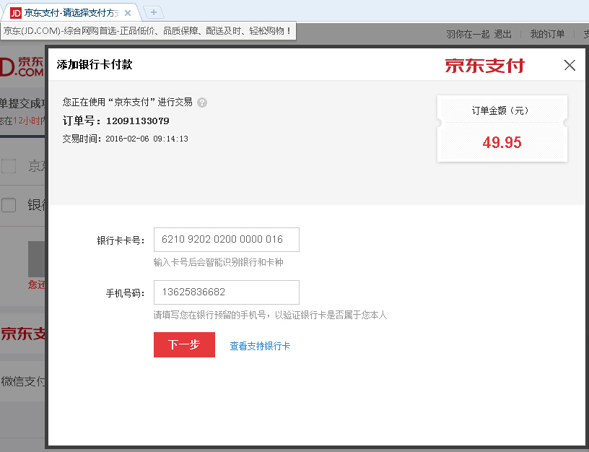Open 我的订单 in top navigation
The width and height of the screenshot is (589, 452).
[546, 34]
